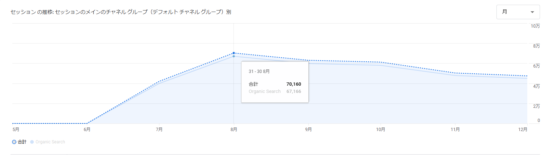The width and height of the screenshot is (548, 155).
Task: Open the 月 time granularity dropdown
Action: pyautogui.click(x=518, y=12)
